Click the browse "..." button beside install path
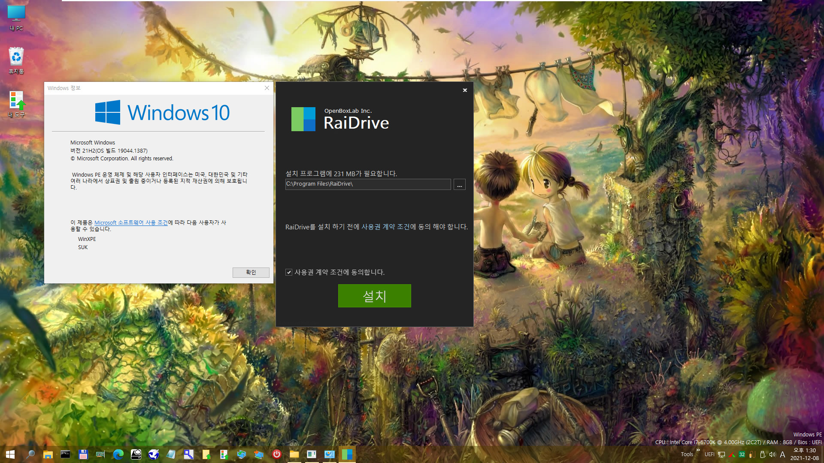Viewport: 824px width, 463px height. pos(459,184)
